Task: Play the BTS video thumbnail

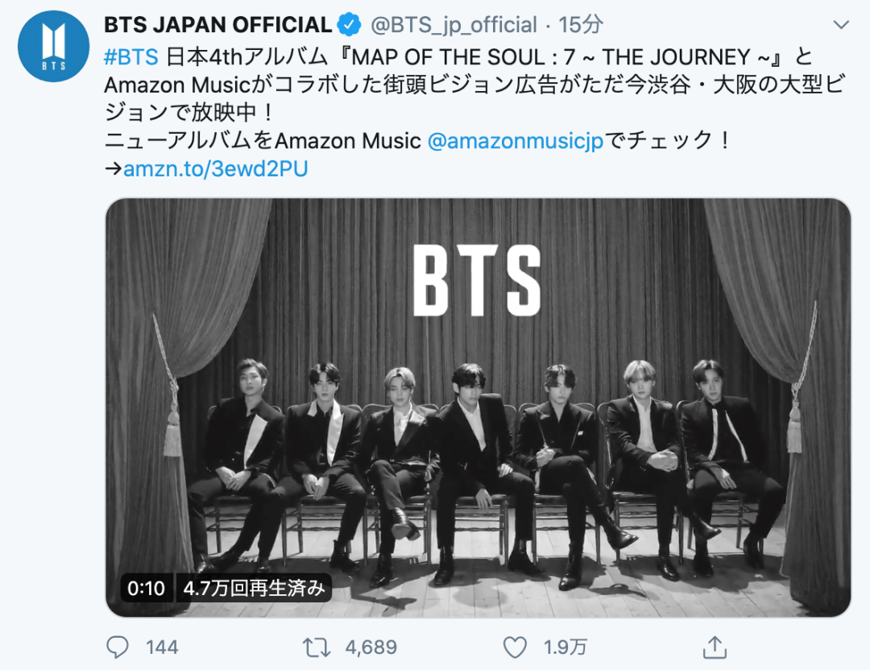Action: click(478, 407)
